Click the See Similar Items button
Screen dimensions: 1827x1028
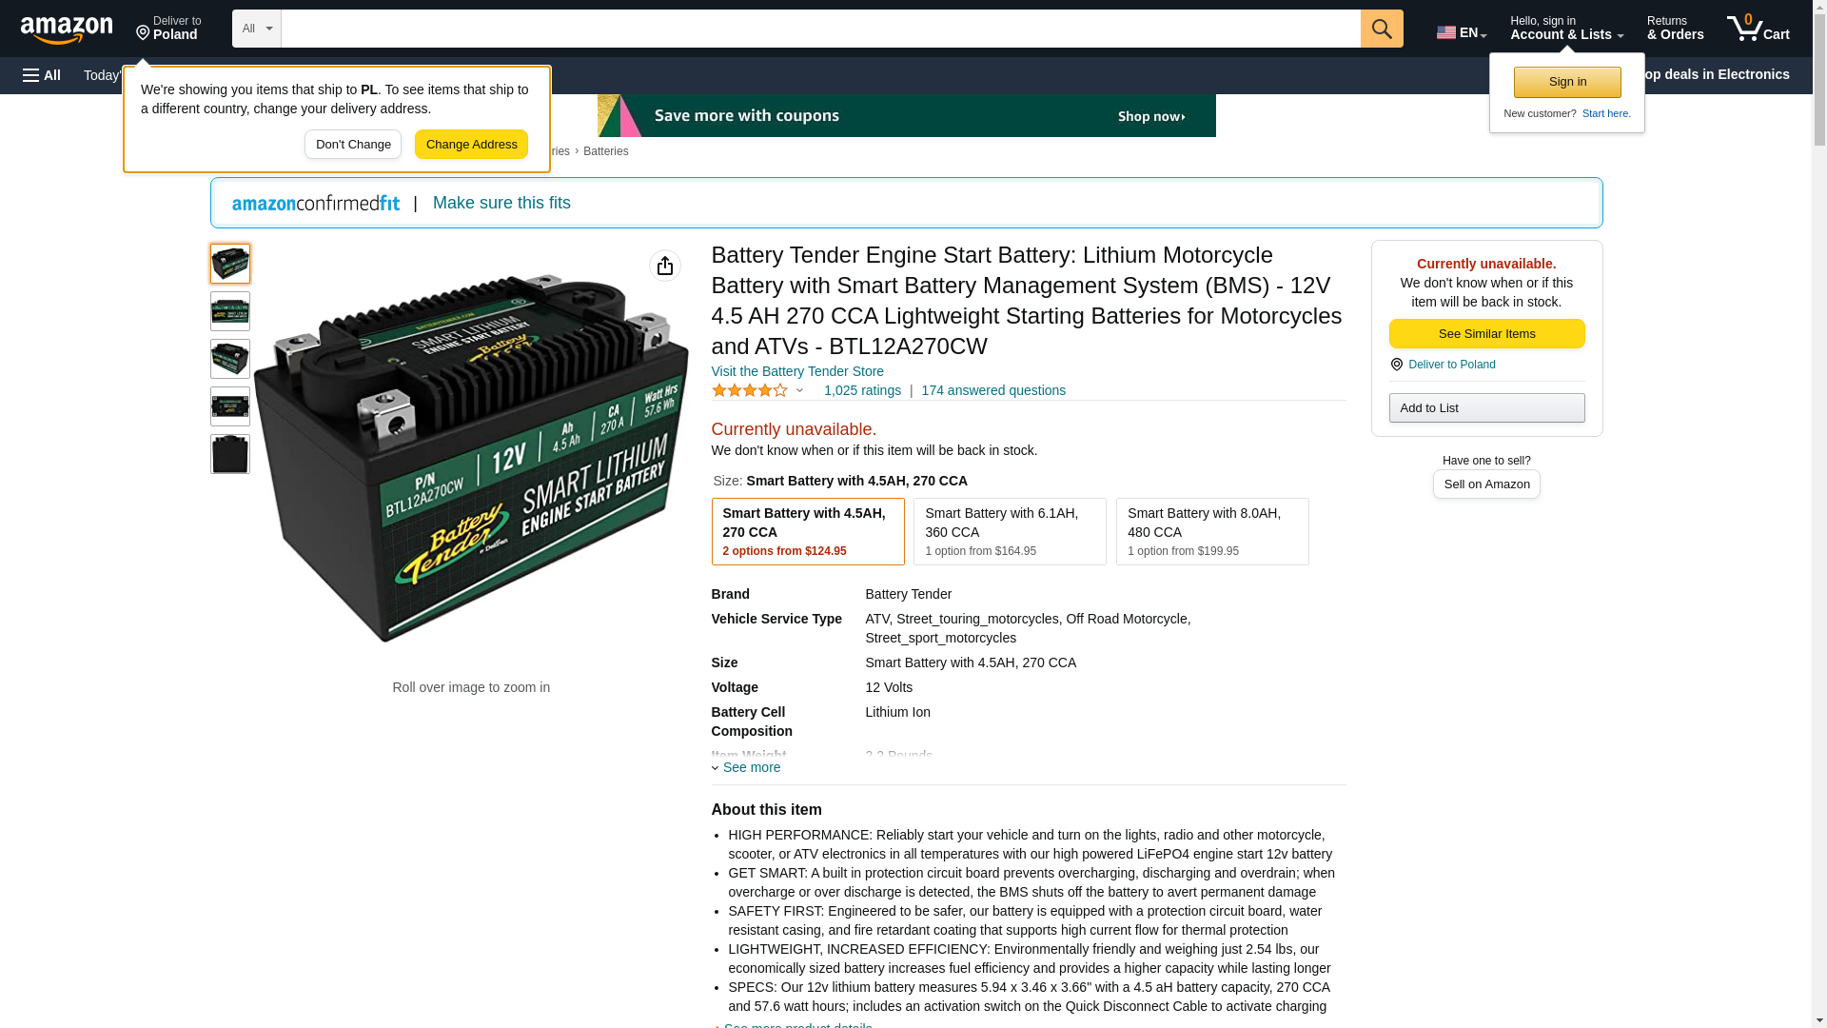click(x=1486, y=333)
